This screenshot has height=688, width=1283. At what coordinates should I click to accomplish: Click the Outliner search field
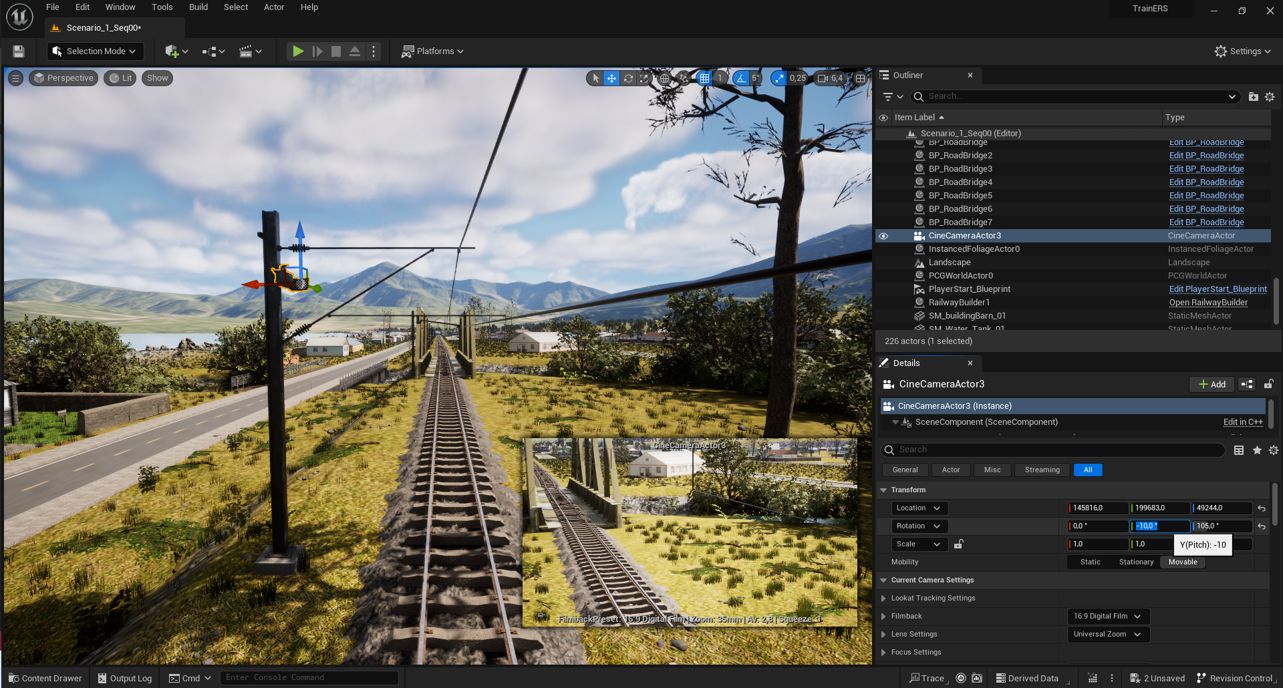[1076, 97]
